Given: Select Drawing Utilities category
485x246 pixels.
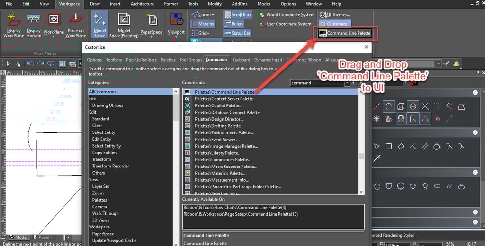Looking at the screenshot, I should pyautogui.click(x=108, y=105).
